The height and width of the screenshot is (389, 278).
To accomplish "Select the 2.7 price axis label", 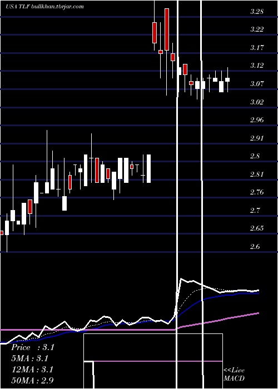I will (255, 211).
